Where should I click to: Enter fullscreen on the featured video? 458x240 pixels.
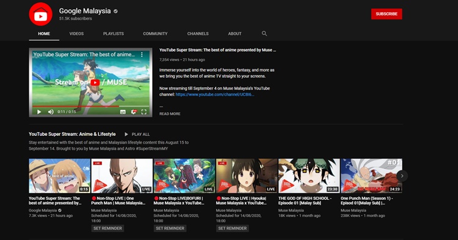coord(144,112)
